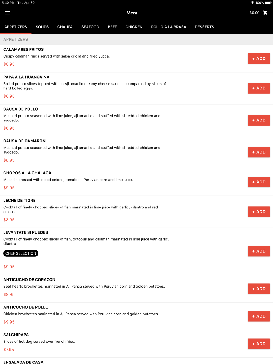Switch to the Chaufa tab
The image size is (273, 364).
pos(65,27)
